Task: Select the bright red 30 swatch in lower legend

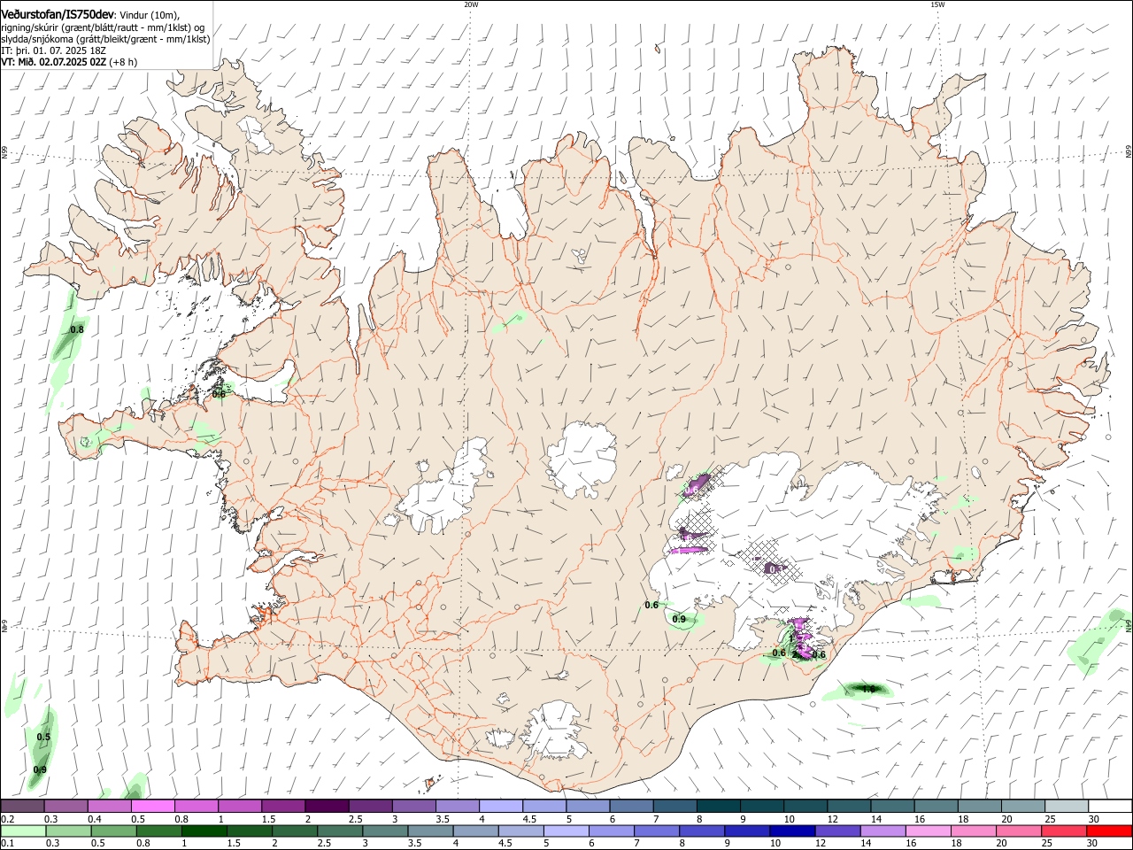Action: click(x=1108, y=831)
